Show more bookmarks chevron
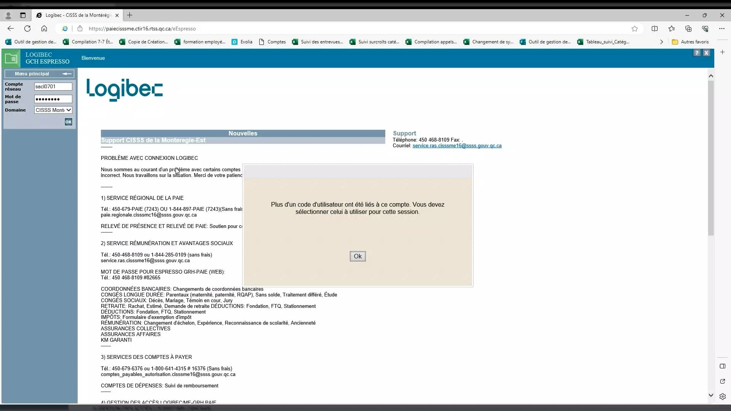Viewport: 731px width, 411px height. click(x=661, y=42)
